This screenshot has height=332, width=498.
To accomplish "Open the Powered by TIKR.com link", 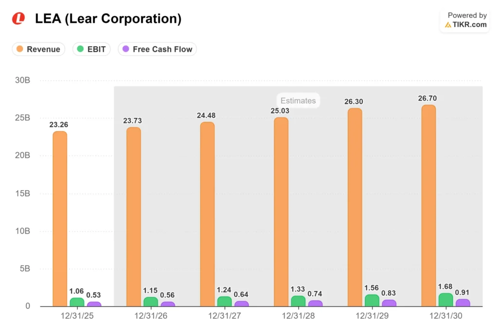I will tap(465, 20).
